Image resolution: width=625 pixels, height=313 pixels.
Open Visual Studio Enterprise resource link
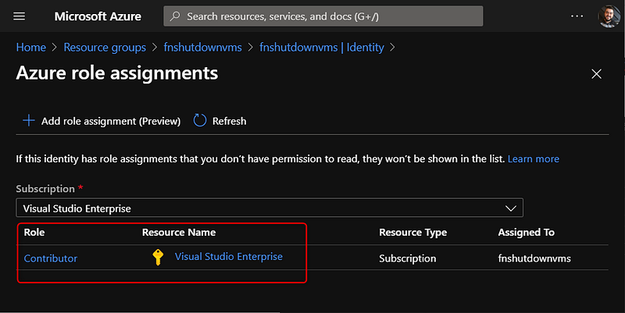pos(228,257)
